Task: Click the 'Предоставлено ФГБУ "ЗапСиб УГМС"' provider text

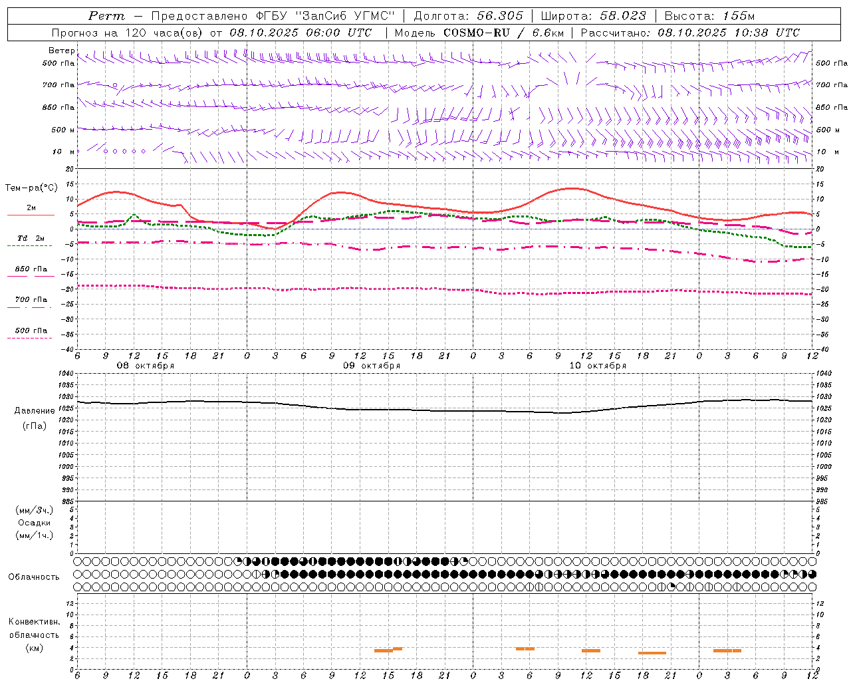Action: point(273,16)
